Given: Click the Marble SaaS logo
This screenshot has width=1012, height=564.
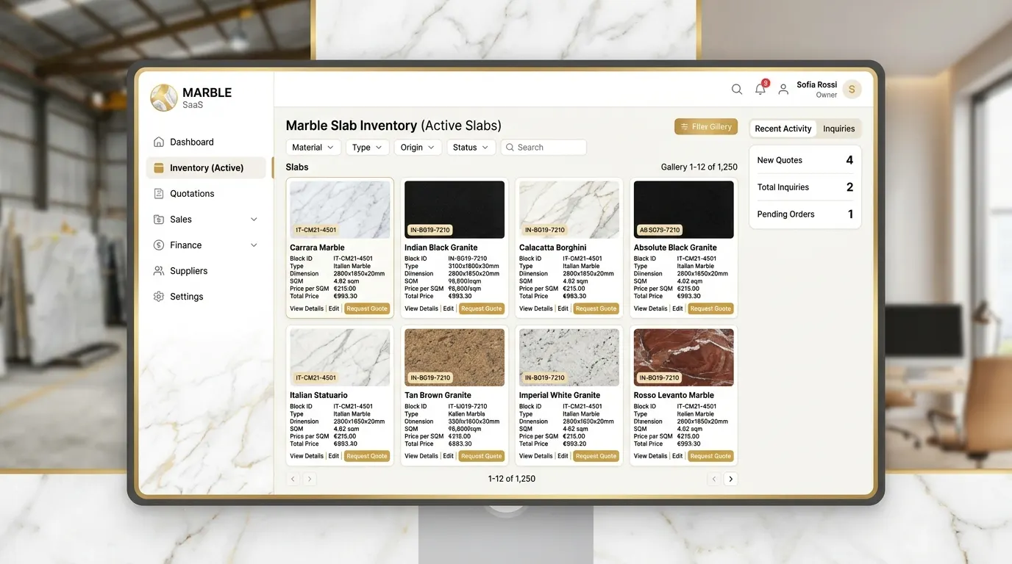Looking at the screenshot, I should (164, 98).
